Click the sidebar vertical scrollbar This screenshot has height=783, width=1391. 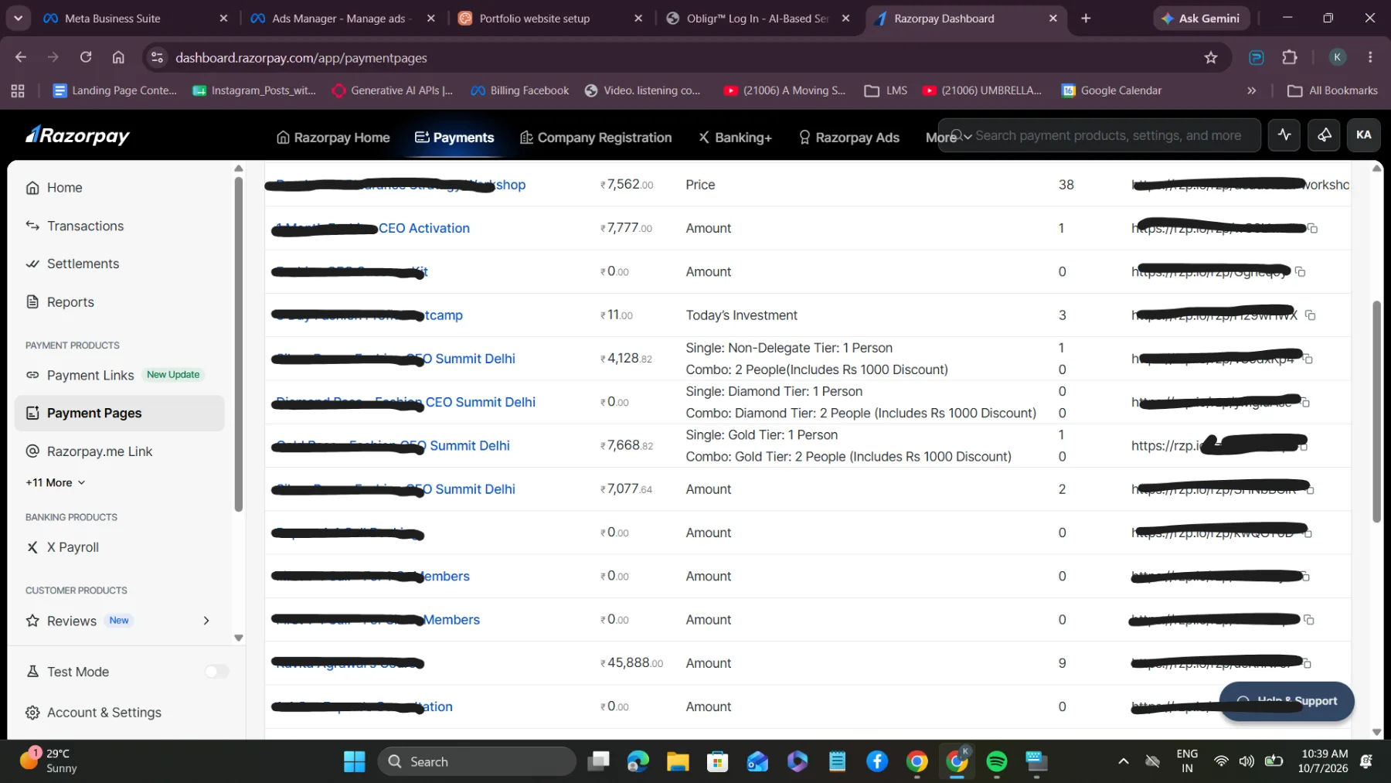point(239,345)
